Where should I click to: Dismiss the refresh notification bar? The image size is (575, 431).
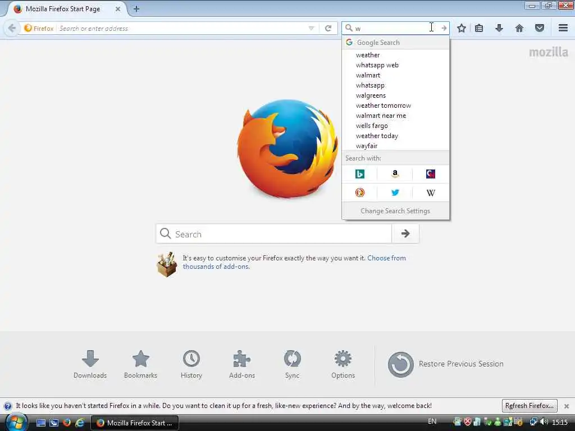(567, 406)
